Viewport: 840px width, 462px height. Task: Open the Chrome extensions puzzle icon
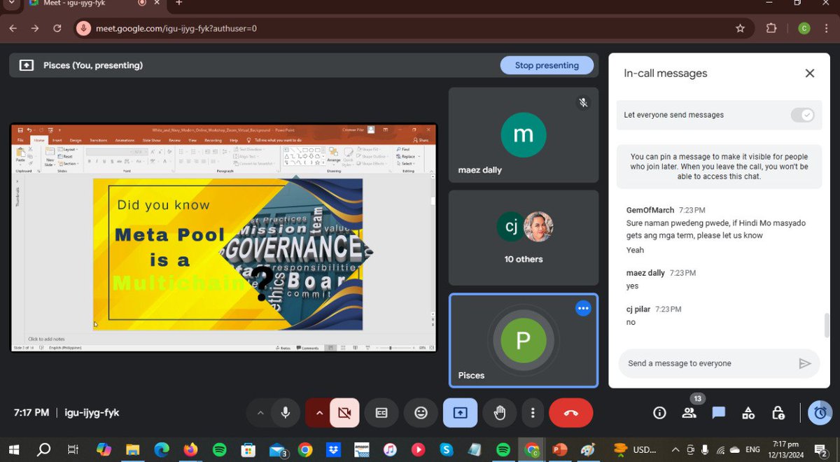[x=771, y=29]
